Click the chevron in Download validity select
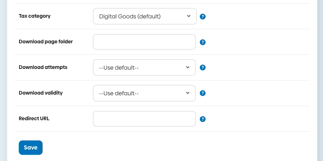Viewport: 323px width, 161px height. 188,93
